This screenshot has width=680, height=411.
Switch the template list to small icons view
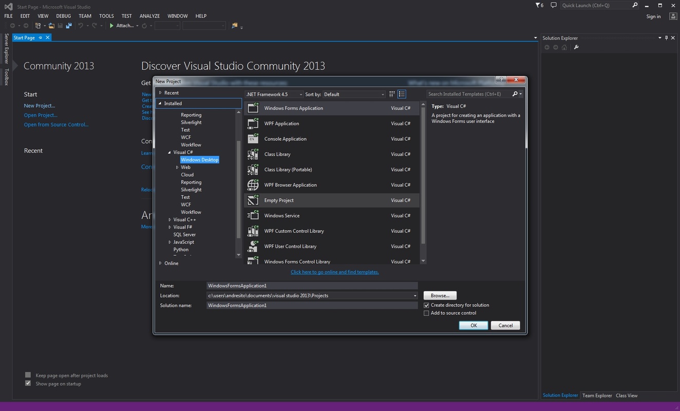point(392,94)
